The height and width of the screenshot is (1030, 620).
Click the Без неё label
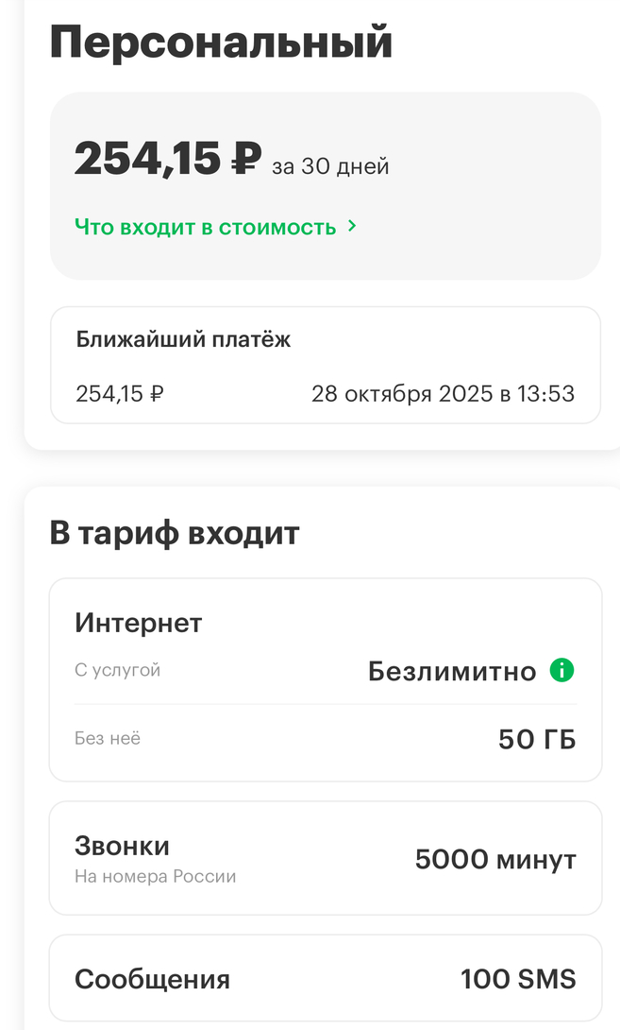tap(108, 738)
